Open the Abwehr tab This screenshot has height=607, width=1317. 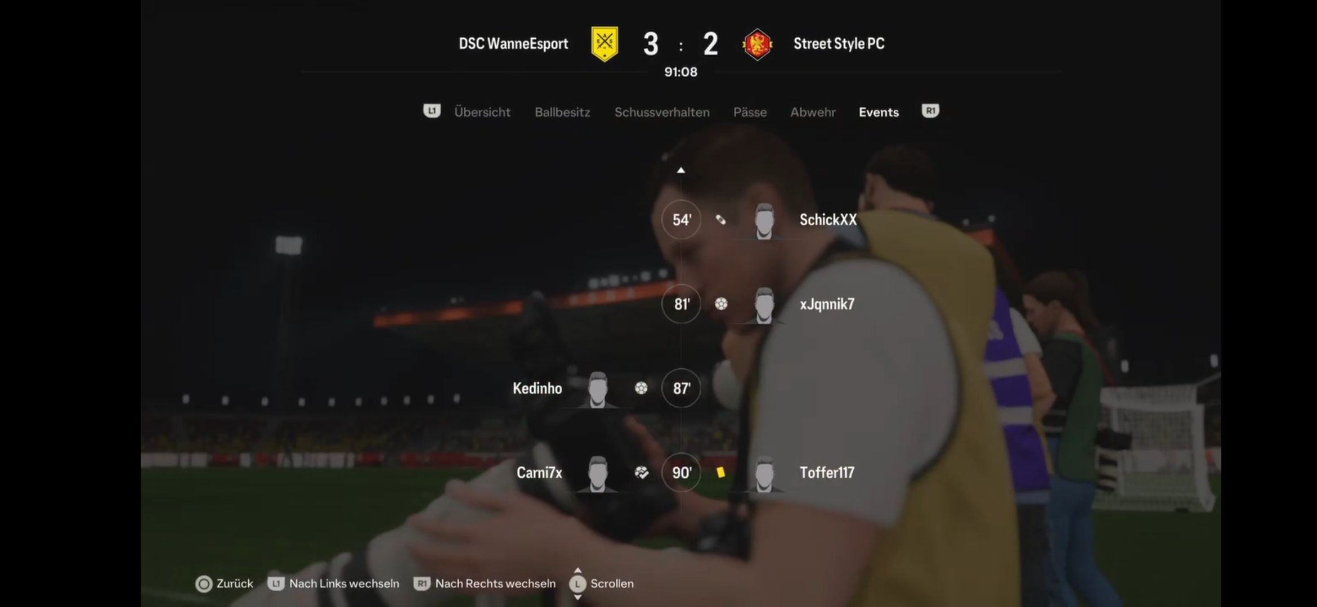click(x=813, y=112)
